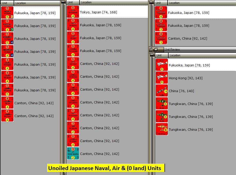Select the BB Fuso battleship counter
Viewport: 236px width, 175px height.
7,116
